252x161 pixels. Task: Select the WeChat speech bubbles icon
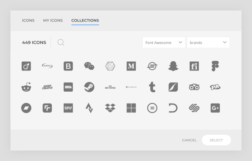click(89, 66)
